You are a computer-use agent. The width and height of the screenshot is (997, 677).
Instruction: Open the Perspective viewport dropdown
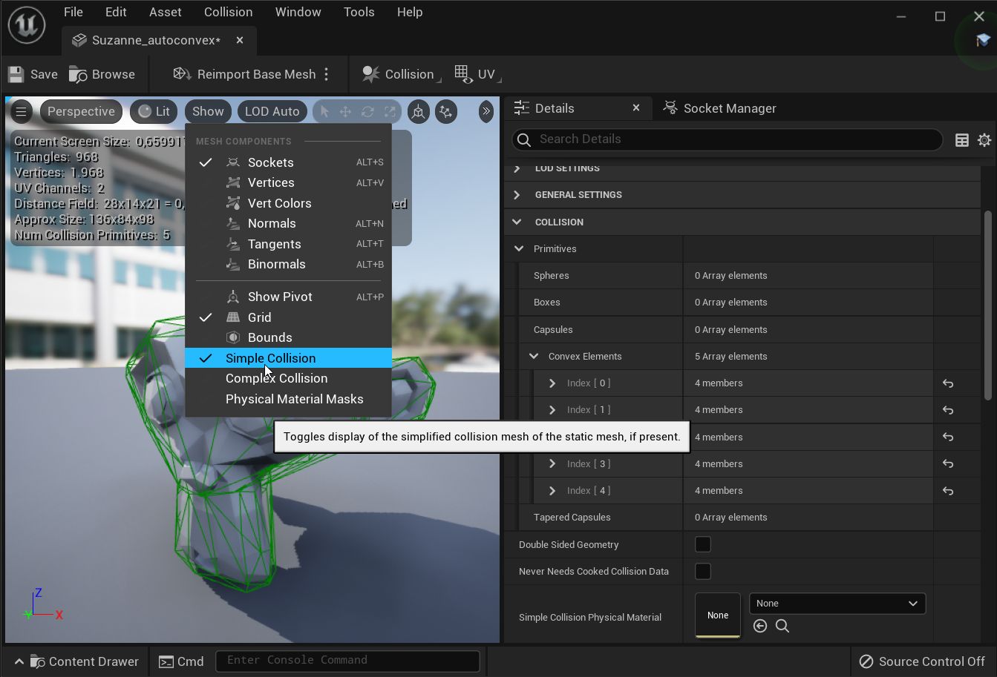point(81,111)
